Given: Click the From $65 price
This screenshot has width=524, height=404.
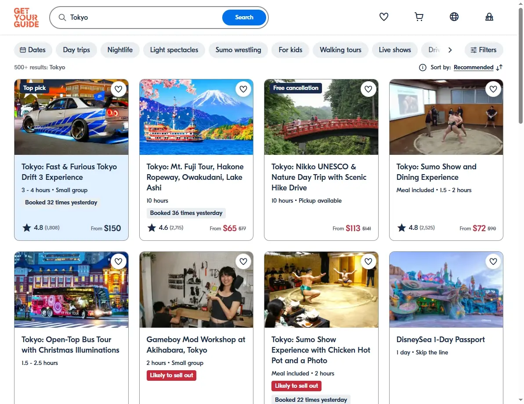Looking at the screenshot, I should coord(223,228).
